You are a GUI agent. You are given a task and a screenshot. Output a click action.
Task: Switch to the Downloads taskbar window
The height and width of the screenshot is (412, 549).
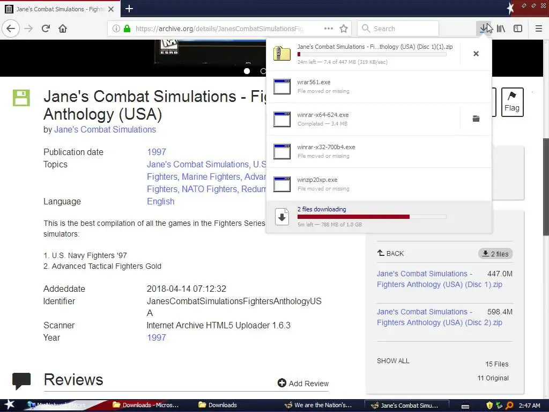pyautogui.click(x=218, y=405)
